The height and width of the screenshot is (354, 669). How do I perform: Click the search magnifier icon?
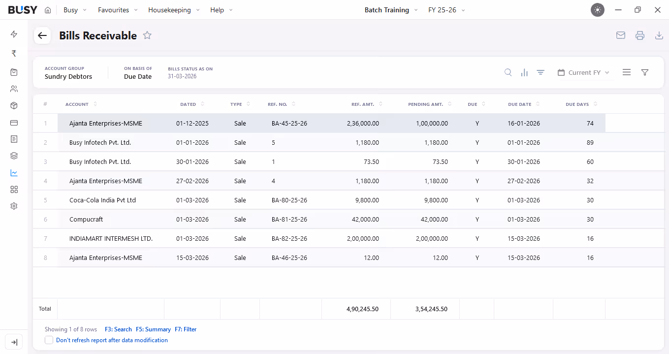(x=508, y=72)
